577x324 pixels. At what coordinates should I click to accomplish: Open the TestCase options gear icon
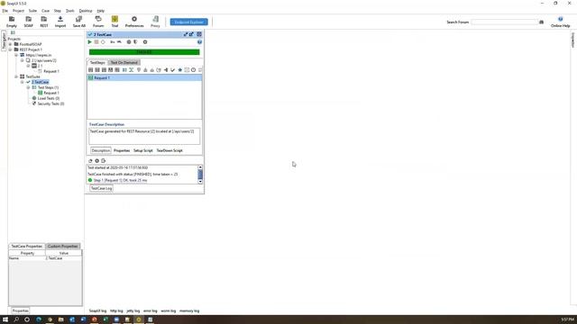coord(145,42)
